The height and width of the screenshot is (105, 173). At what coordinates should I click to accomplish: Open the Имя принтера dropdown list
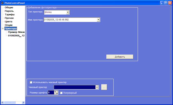98,20
